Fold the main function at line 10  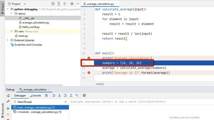tap(94, 53)
